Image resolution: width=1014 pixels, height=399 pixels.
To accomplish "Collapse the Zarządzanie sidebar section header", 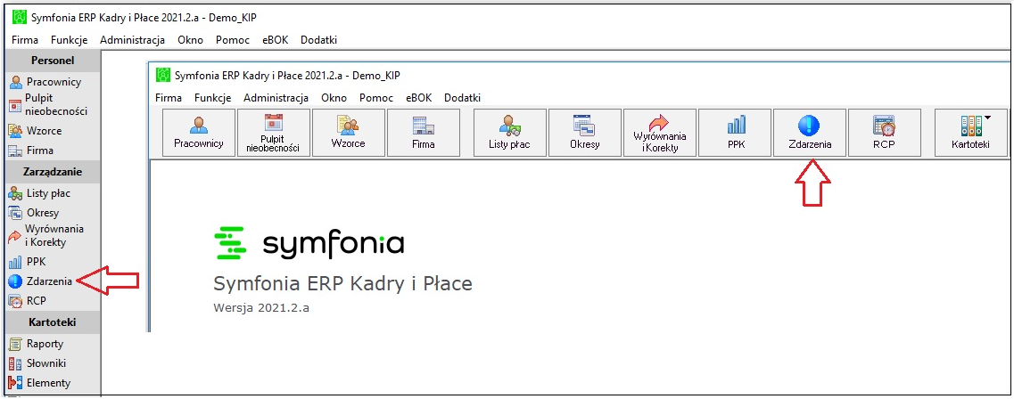I will click(53, 172).
